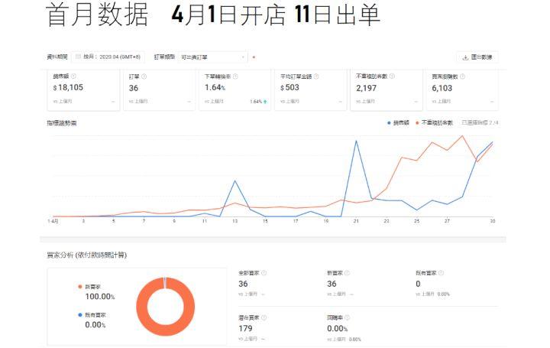Select the 訂單 36 metric card
This screenshot has height=348, width=550.
(x=159, y=90)
